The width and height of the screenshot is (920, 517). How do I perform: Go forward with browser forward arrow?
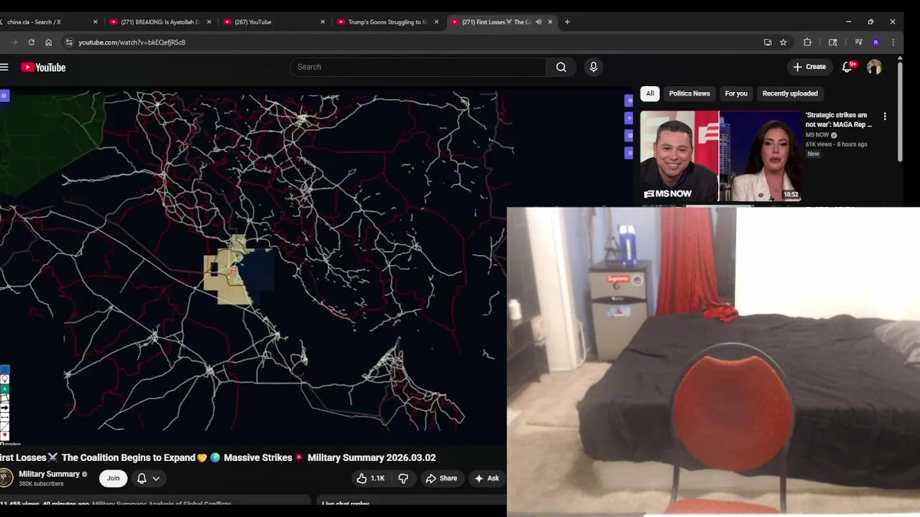[x=14, y=42]
